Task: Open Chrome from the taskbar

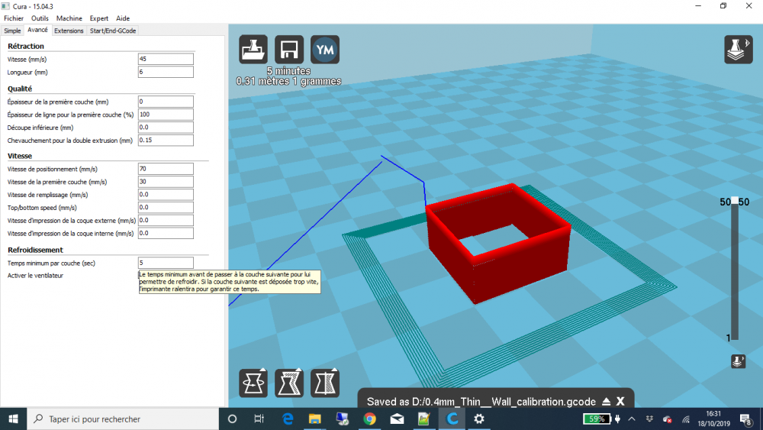Action: click(369, 419)
